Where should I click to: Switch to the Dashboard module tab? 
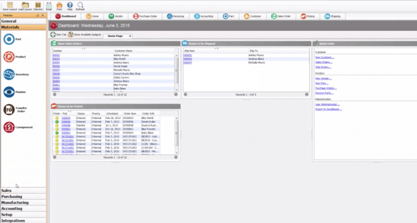click(66, 16)
